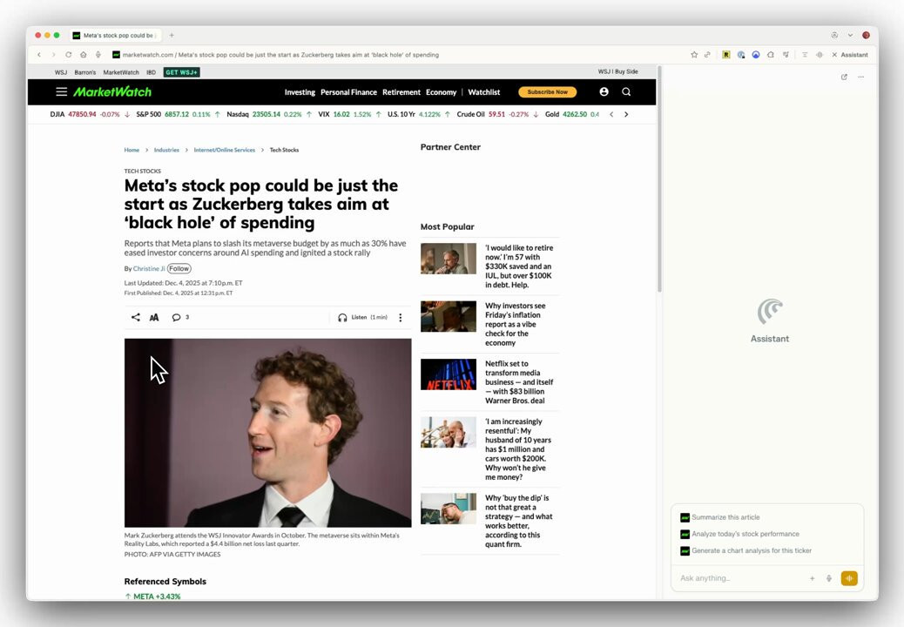Screen dimensions: 904x627
Task: Click the yellow voice mode button in Assistant
Action: click(x=849, y=578)
